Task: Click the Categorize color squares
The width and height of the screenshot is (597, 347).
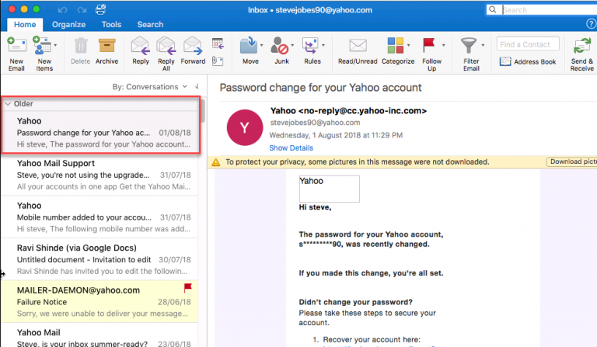Action: 395,45
